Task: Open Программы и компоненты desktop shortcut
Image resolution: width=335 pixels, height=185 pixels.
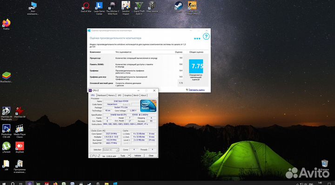Action: click(x=20, y=166)
